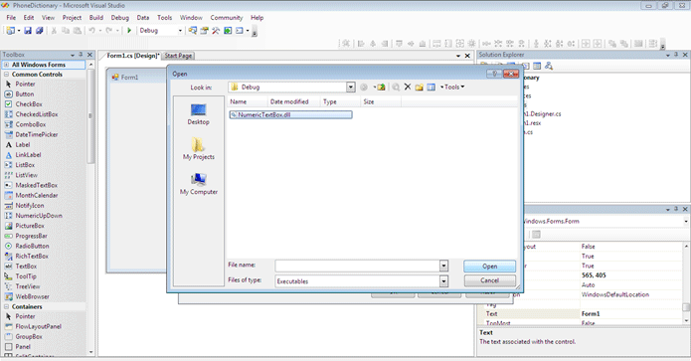The image size is (691, 361).
Task: Go up one level in Open dialog
Action: tap(381, 88)
